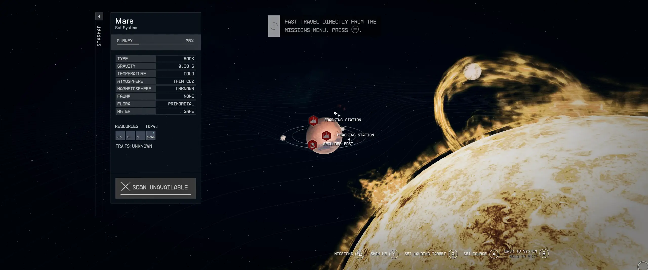The width and height of the screenshot is (648, 270).
Task: Click the SiClxH resource tile
Action: pos(151,135)
